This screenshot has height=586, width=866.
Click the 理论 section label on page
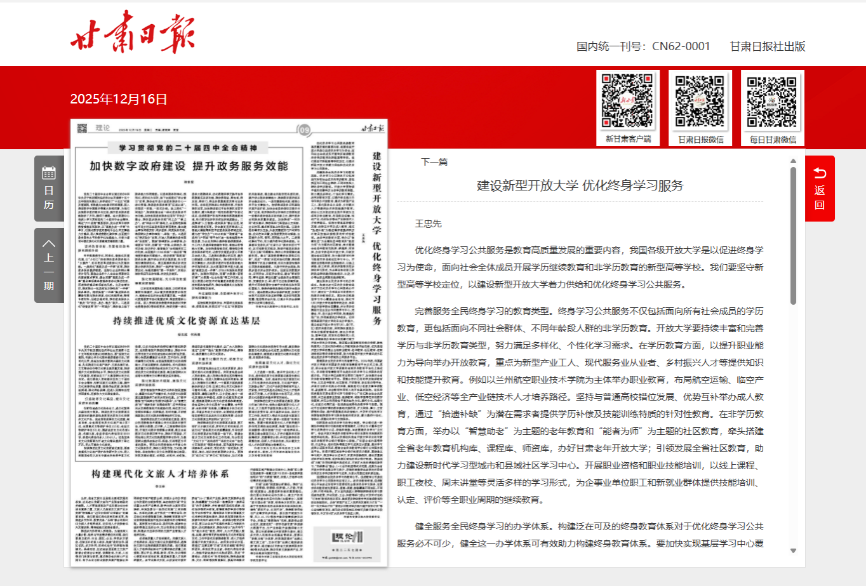tap(102, 128)
